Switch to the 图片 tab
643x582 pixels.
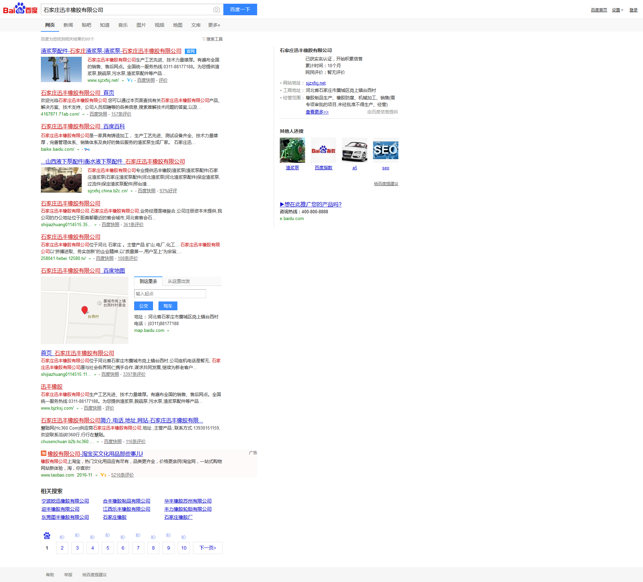[141, 25]
